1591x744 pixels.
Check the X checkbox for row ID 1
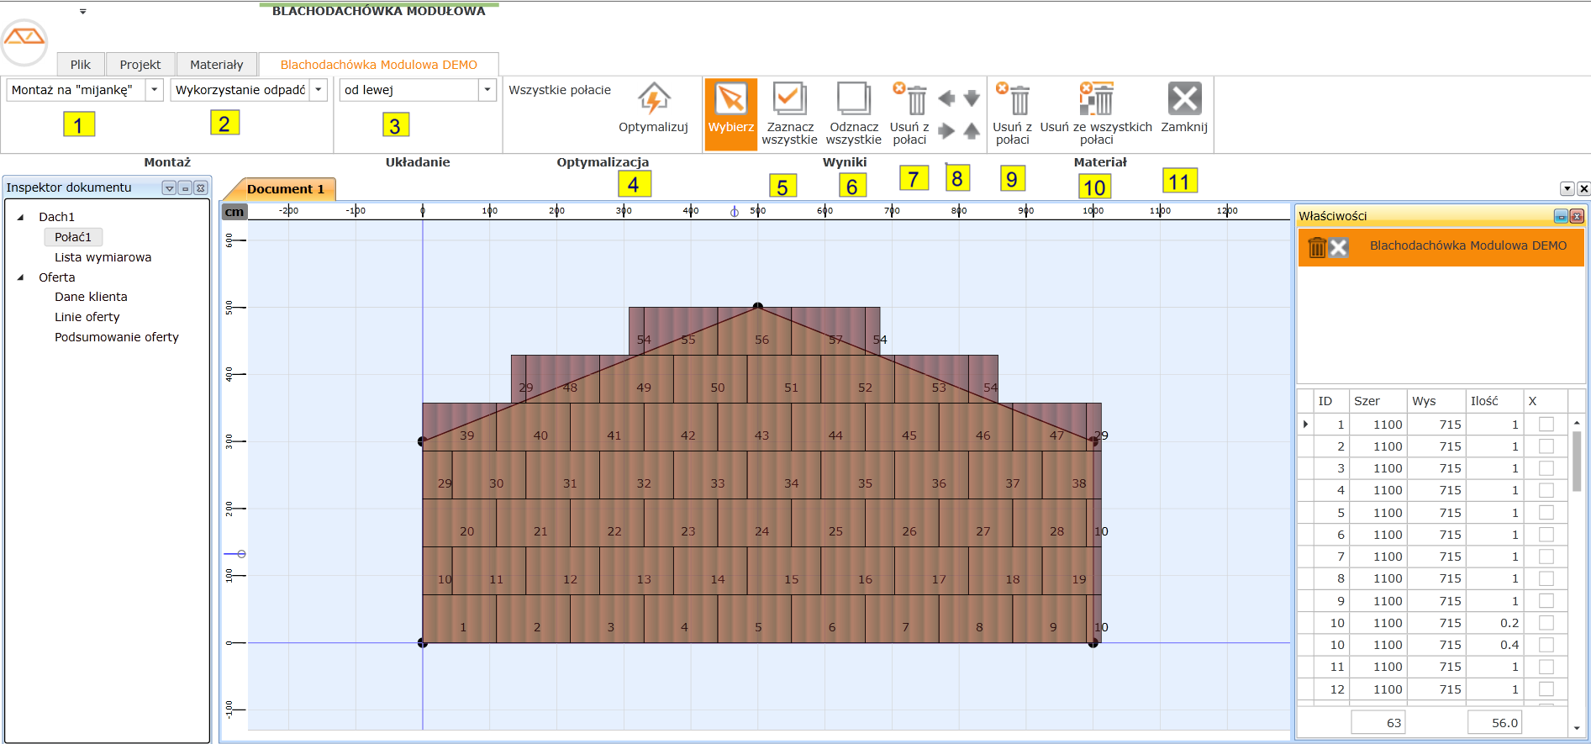click(1546, 425)
